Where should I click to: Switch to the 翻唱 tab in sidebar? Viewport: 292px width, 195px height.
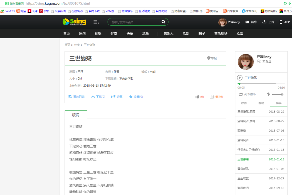(261, 103)
